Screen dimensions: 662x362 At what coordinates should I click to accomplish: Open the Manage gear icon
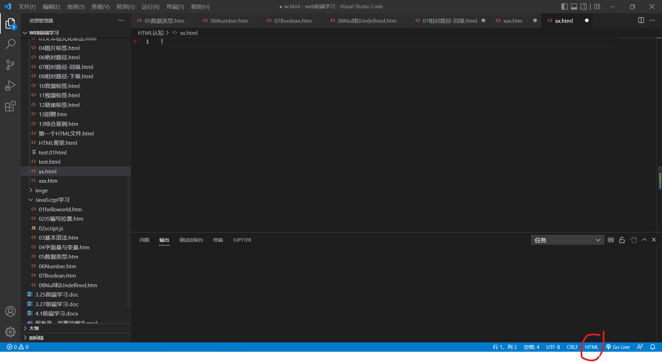(x=10, y=332)
